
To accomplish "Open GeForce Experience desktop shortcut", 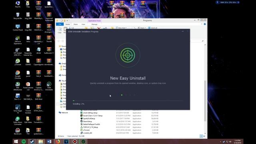I will coord(18,40).
